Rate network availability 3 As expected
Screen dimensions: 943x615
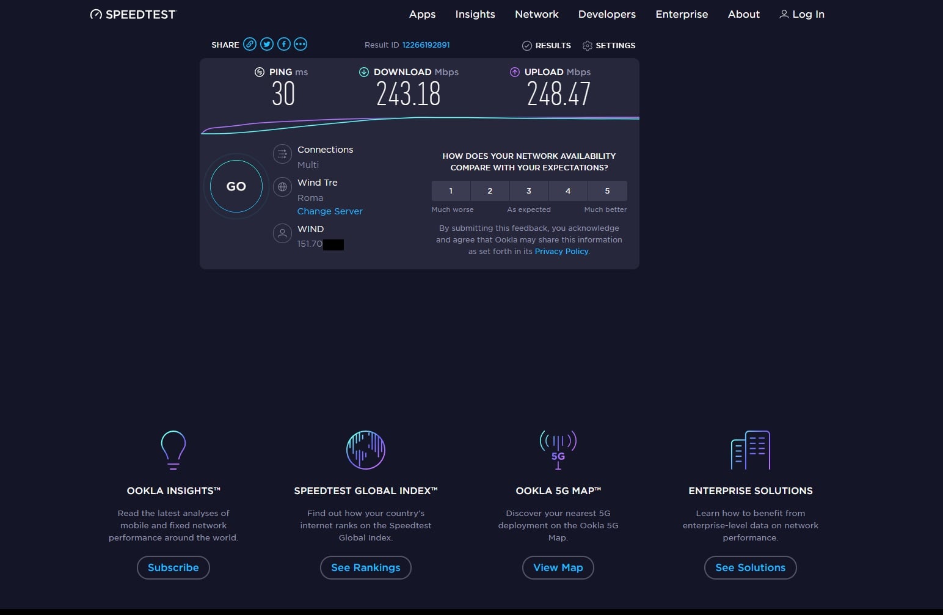[529, 191]
